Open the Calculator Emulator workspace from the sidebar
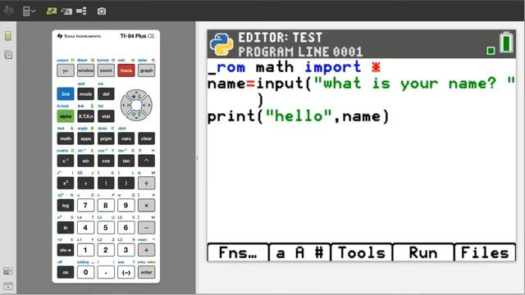The height and width of the screenshot is (295, 525). (x=8, y=36)
